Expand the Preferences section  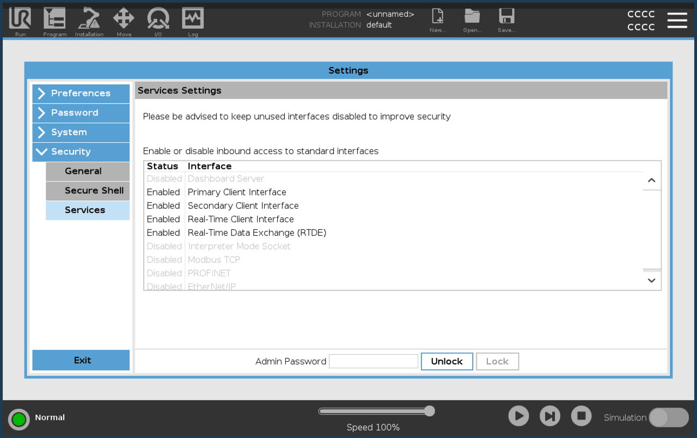(81, 93)
